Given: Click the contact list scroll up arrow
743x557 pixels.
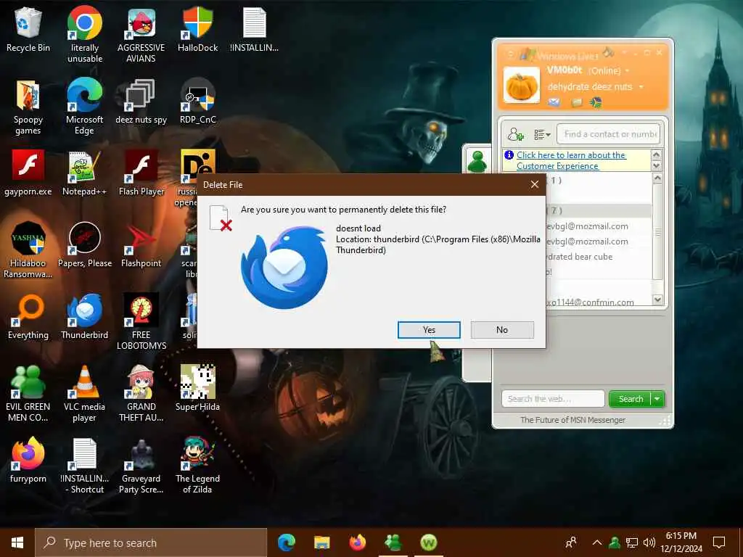Looking at the screenshot, I should click(657, 178).
